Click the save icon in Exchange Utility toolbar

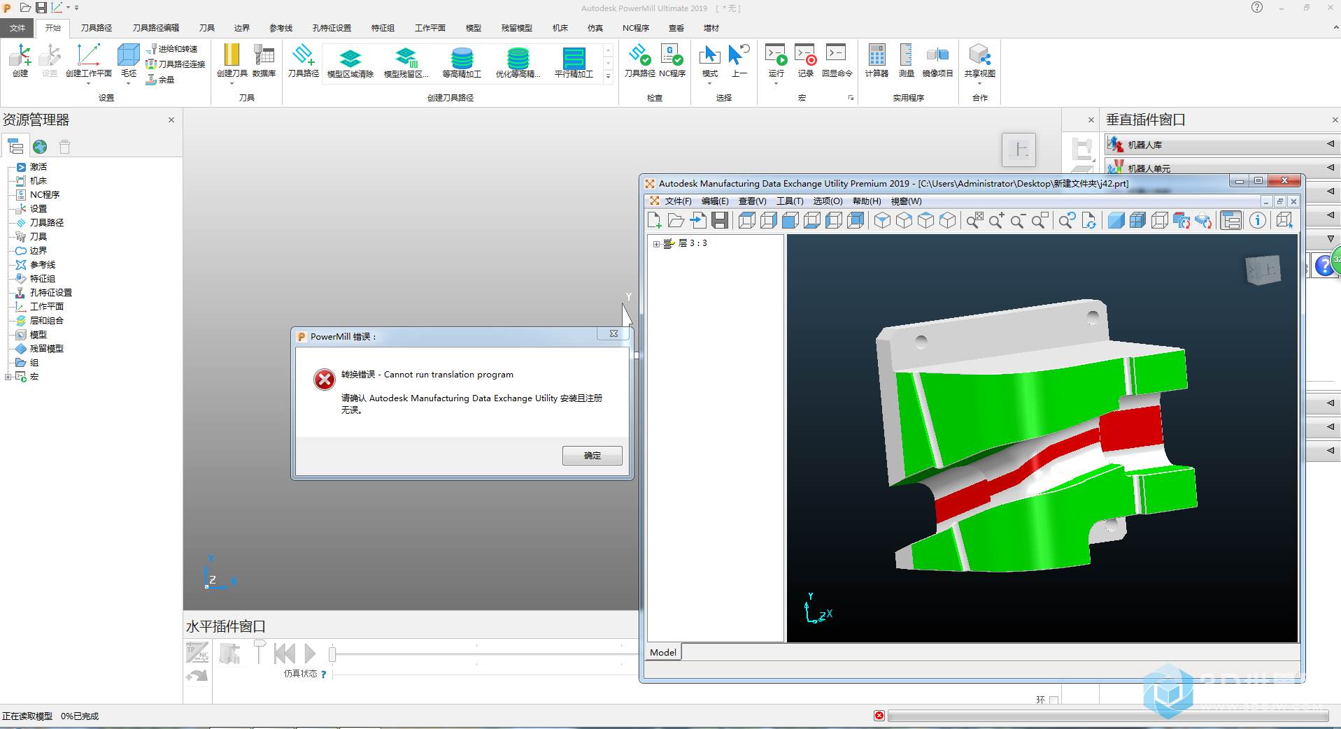[720, 221]
